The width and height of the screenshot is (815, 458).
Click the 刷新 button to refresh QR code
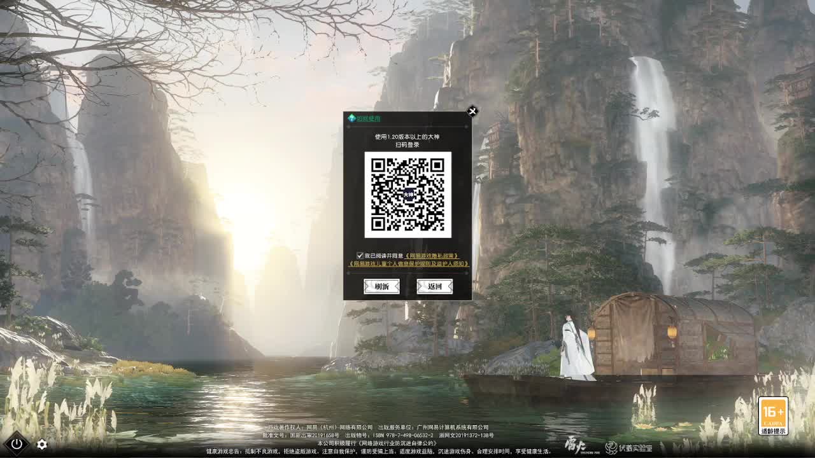pyautogui.click(x=381, y=286)
